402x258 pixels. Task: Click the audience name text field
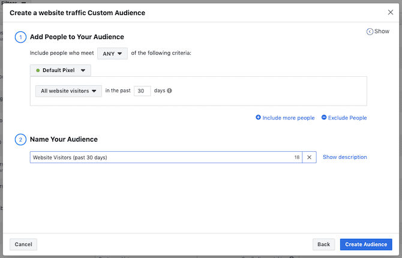click(159, 157)
